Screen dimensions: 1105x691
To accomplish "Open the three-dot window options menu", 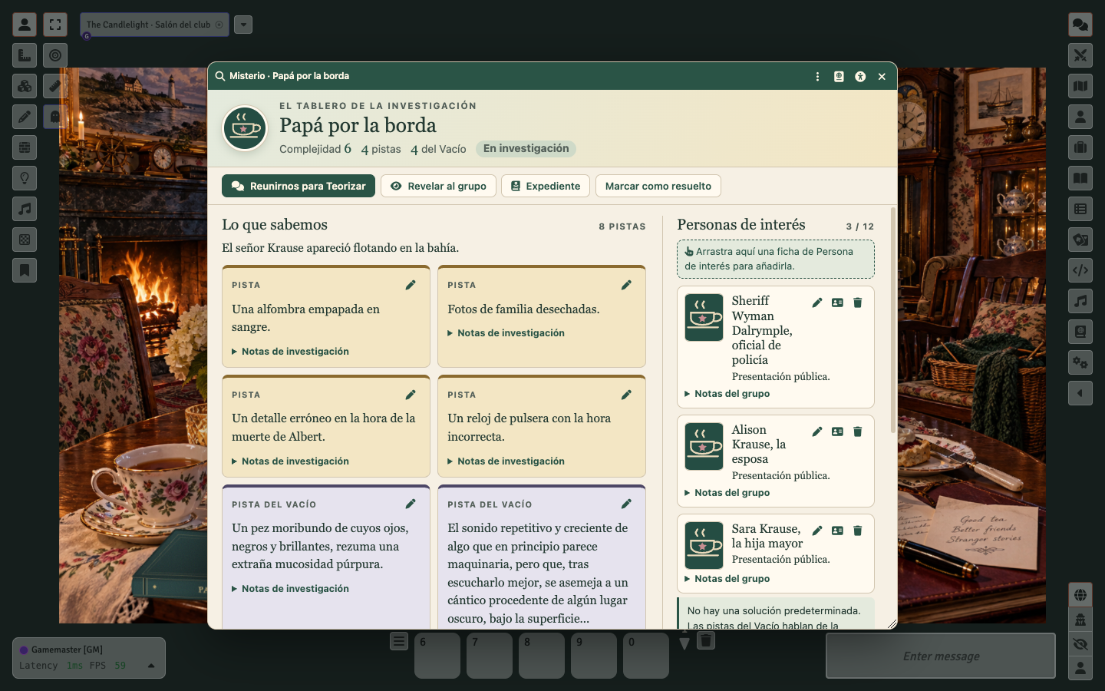I will pyautogui.click(x=817, y=76).
